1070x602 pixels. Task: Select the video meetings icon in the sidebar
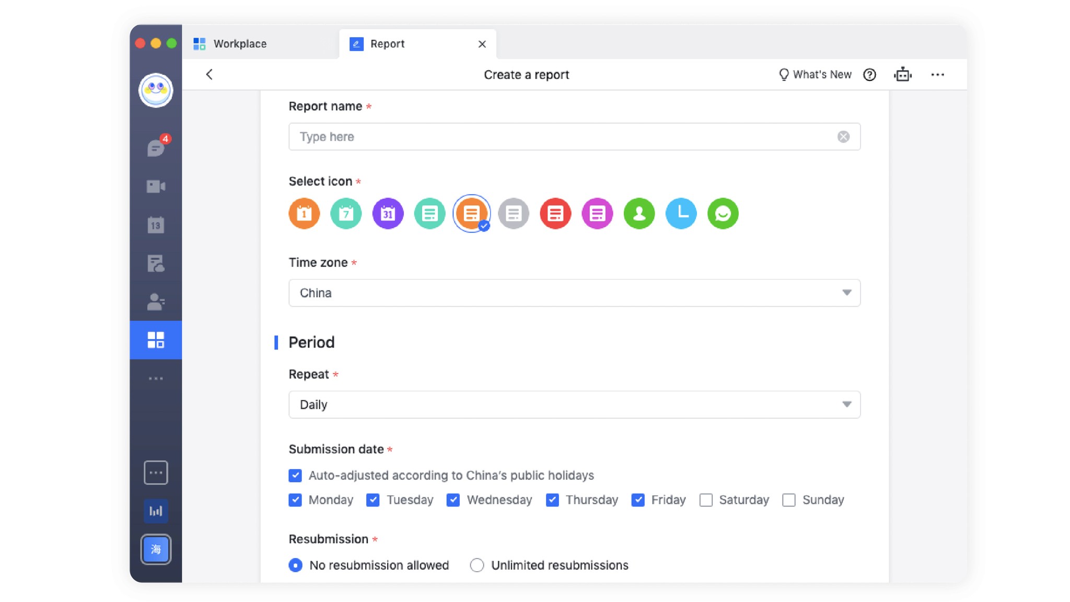156,187
